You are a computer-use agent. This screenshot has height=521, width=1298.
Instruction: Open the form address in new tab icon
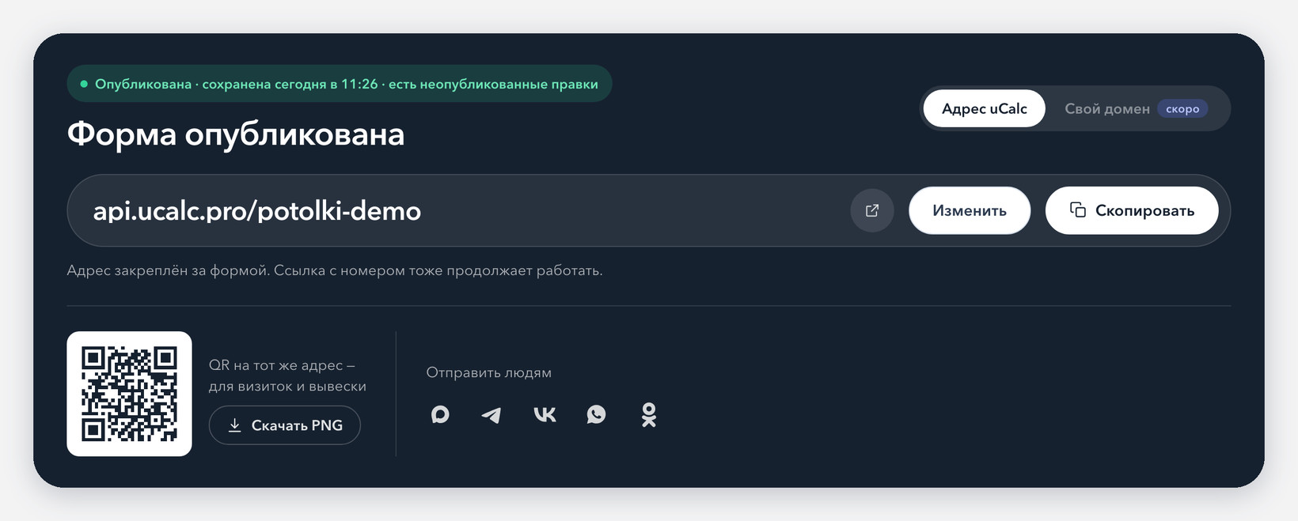(872, 210)
